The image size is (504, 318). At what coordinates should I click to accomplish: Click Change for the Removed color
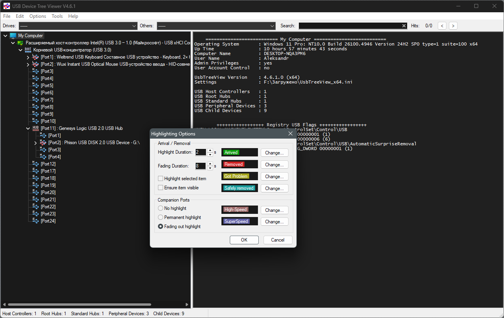point(275,164)
